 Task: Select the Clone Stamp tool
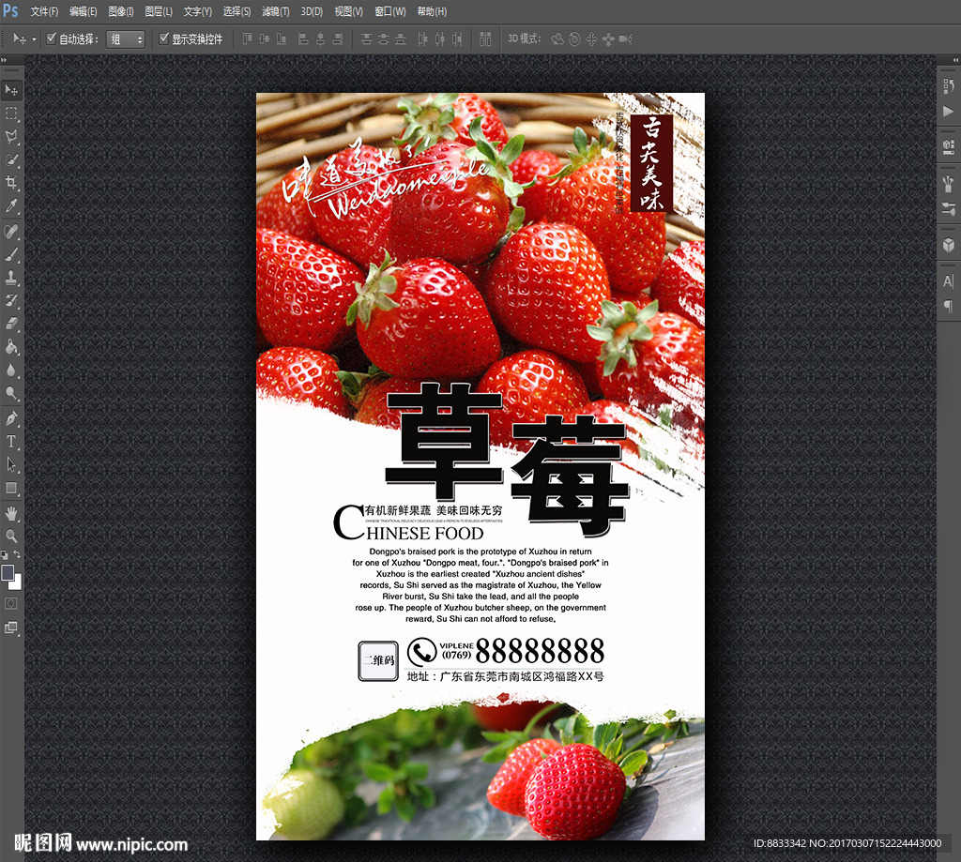pyautogui.click(x=11, y=279)
